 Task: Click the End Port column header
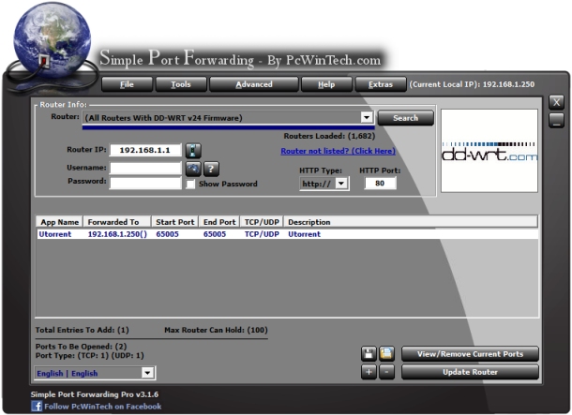219,222
